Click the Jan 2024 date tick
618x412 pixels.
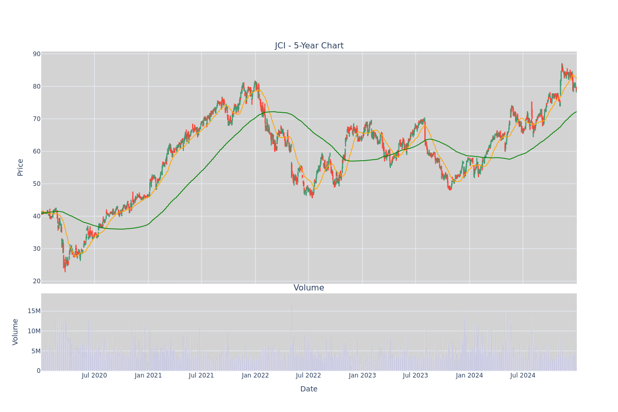click(x=470, y=375)
